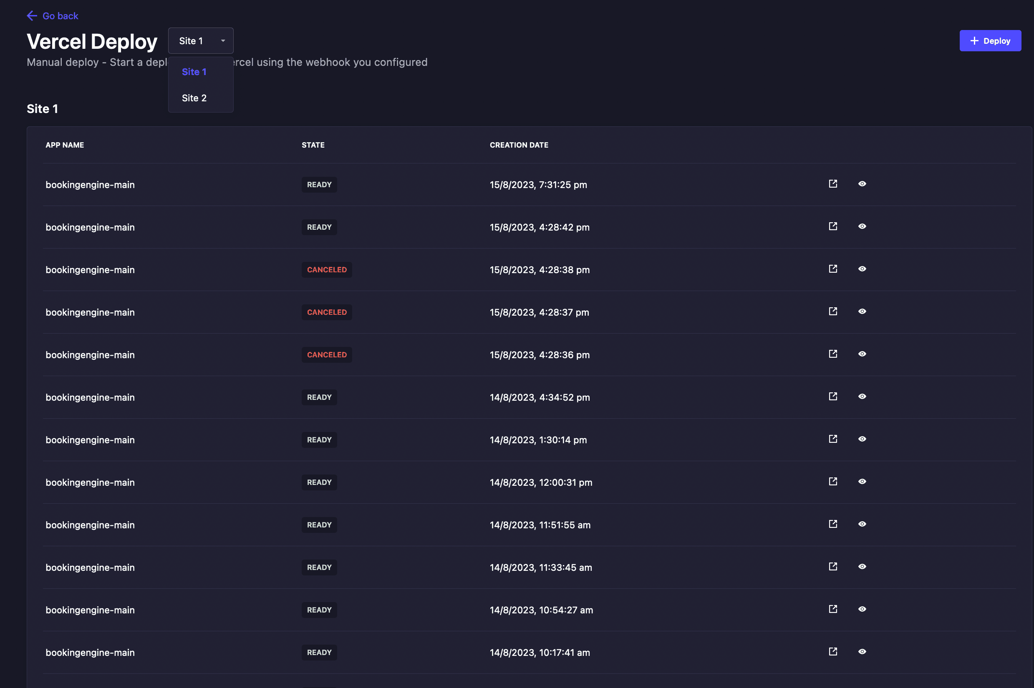
Task: Click the CREATION DATE column header
Action: tap(519, 145)
